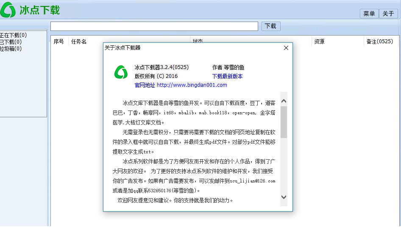Click the version text 冰点下载器3.2.4(0525)

(x=162, y=67)
